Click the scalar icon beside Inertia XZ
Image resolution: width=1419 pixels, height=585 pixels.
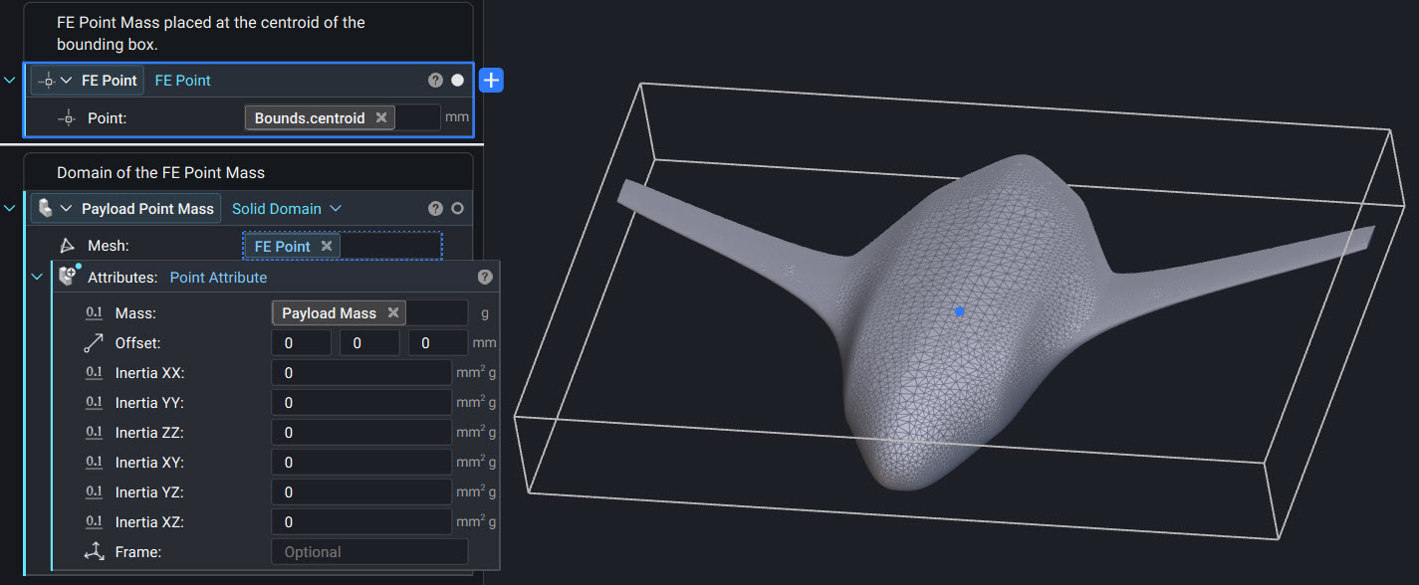click(x=94, y=522)
